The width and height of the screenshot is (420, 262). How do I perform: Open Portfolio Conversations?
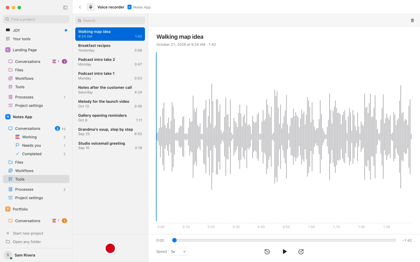36,221
